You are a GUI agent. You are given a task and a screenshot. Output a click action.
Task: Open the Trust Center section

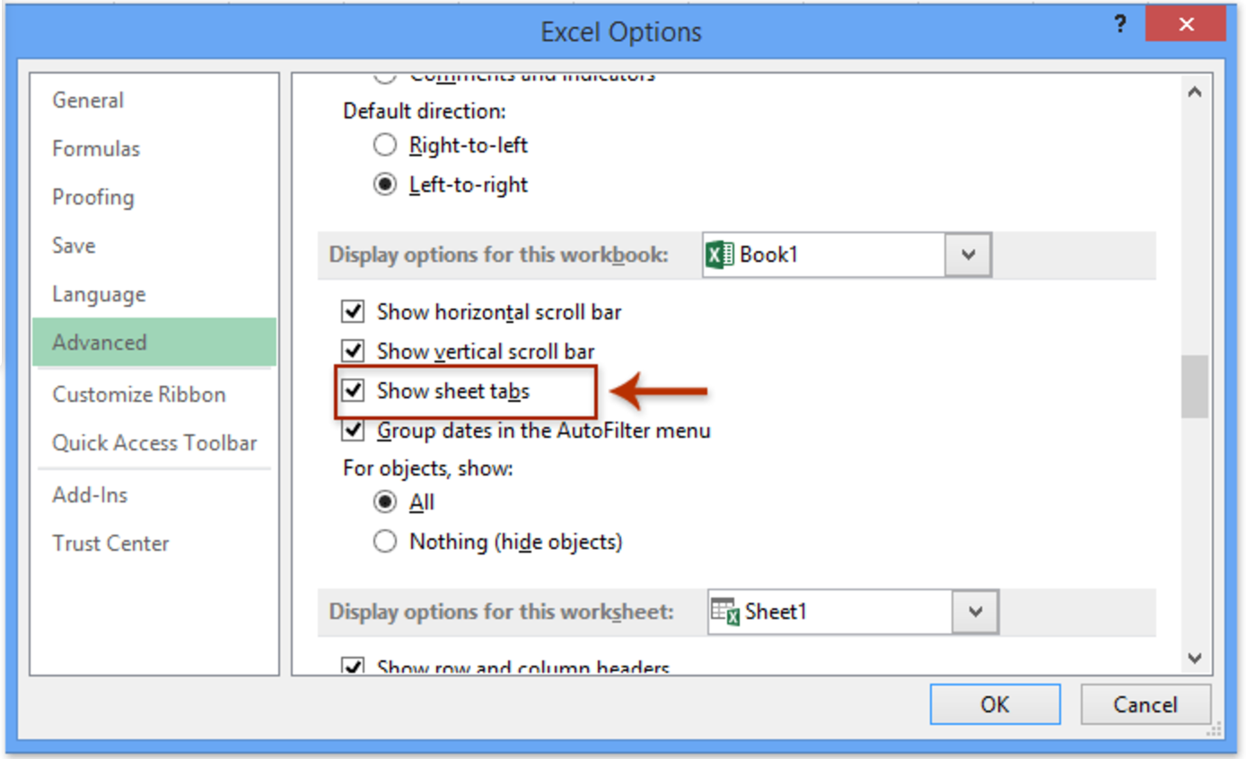(x=111, y=543)
